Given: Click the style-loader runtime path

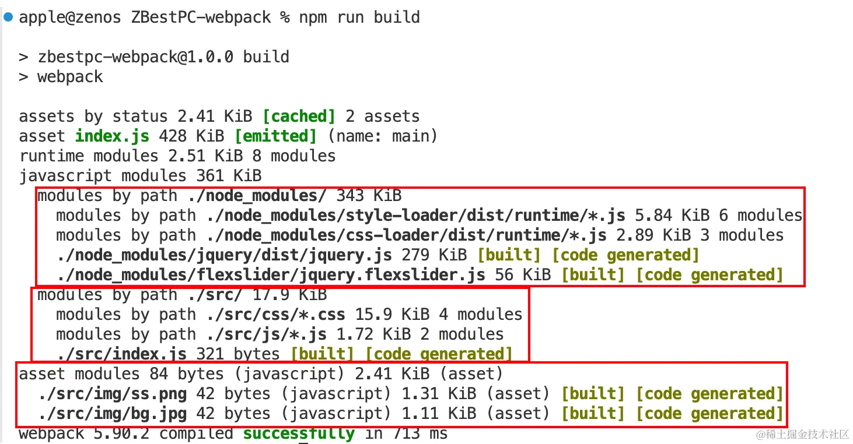Looking at the screenshot, I should pos(415,215).
